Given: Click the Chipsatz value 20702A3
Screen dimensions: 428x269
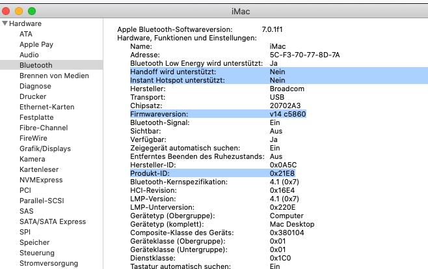Looking at the screenshot, I should 285,106.
